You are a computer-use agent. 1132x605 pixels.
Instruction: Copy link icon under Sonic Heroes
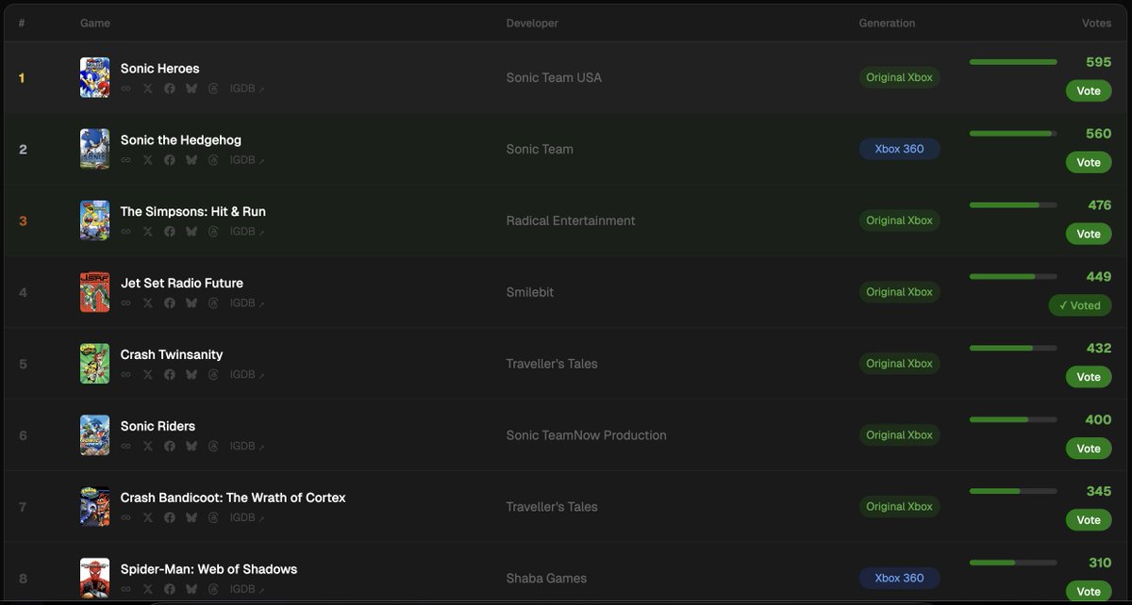coord(125,89)
